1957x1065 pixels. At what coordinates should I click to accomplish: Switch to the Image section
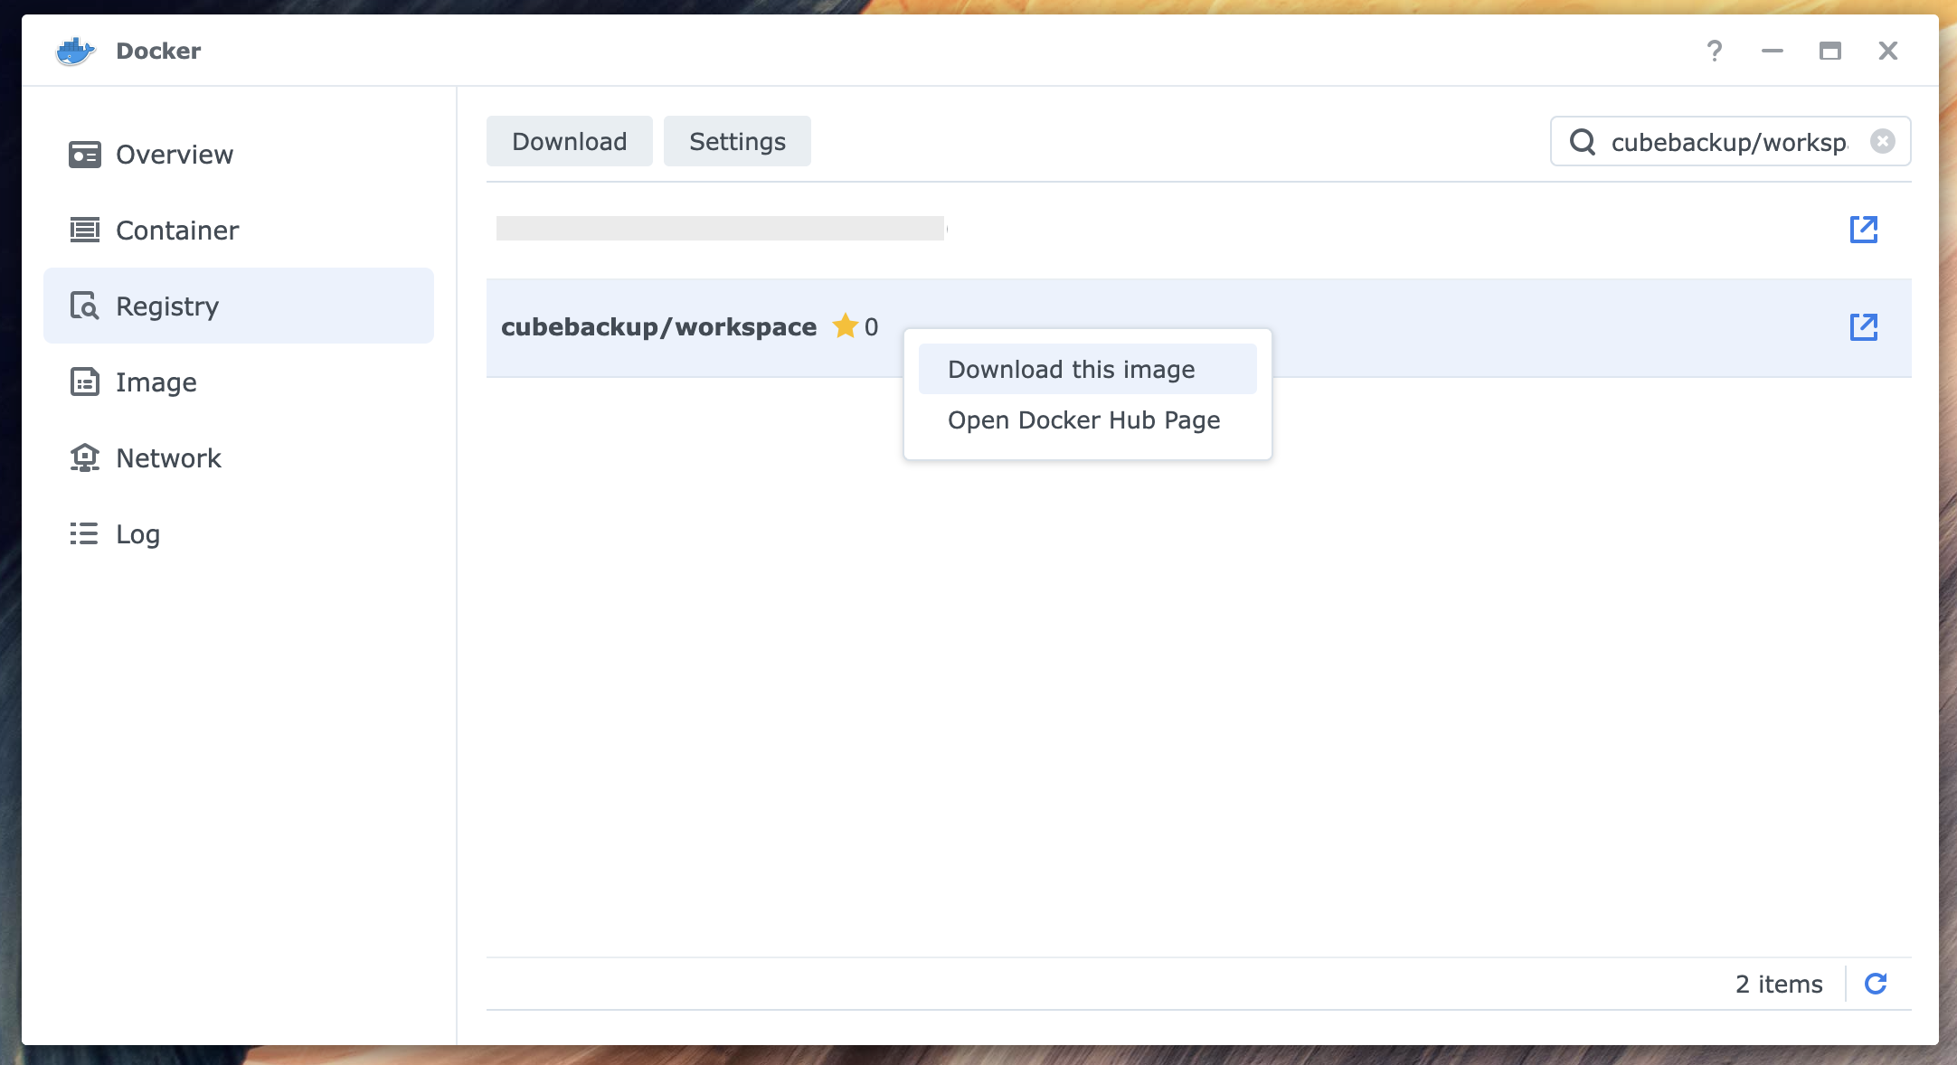[239, 382]
